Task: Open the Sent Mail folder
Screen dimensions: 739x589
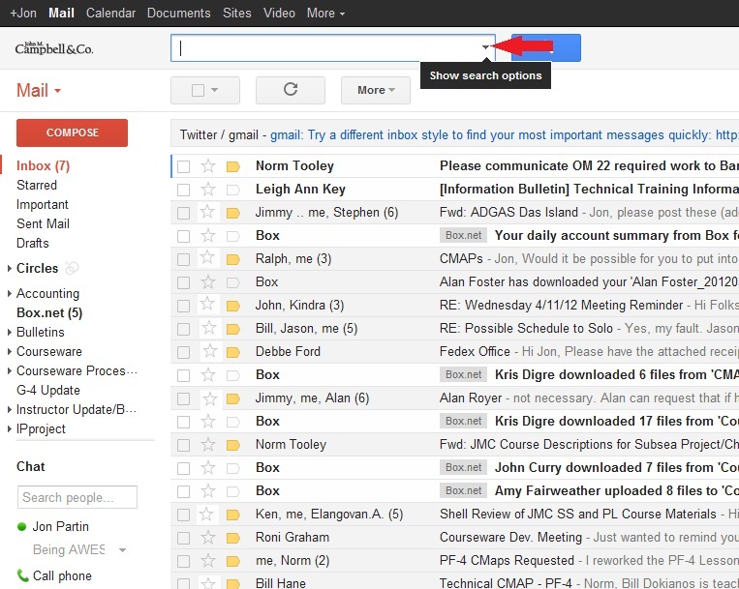Action: click(x=43, y=223)
